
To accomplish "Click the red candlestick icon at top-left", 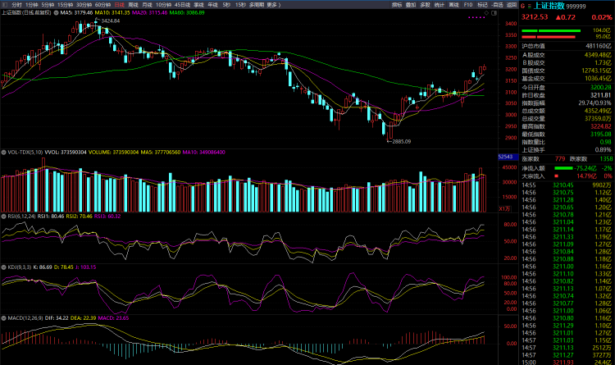I will point(5,5).
